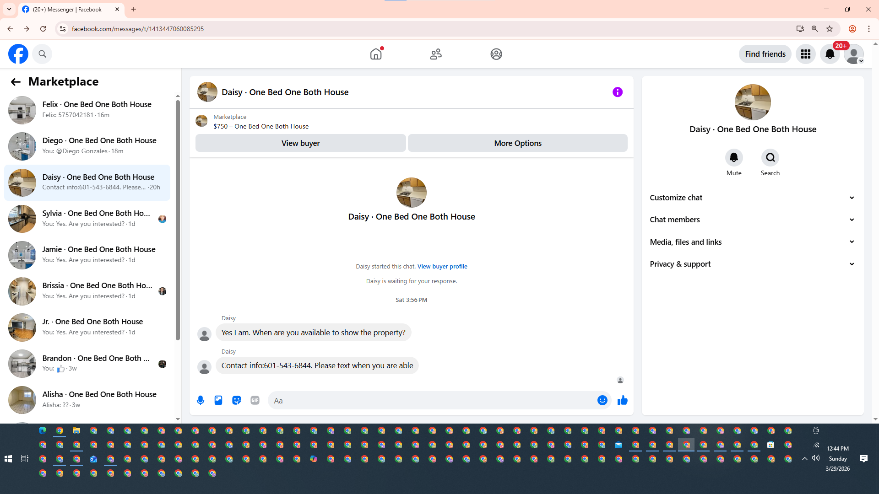Expand the Privacy & support section
The image size is (879, 494).
753,264
